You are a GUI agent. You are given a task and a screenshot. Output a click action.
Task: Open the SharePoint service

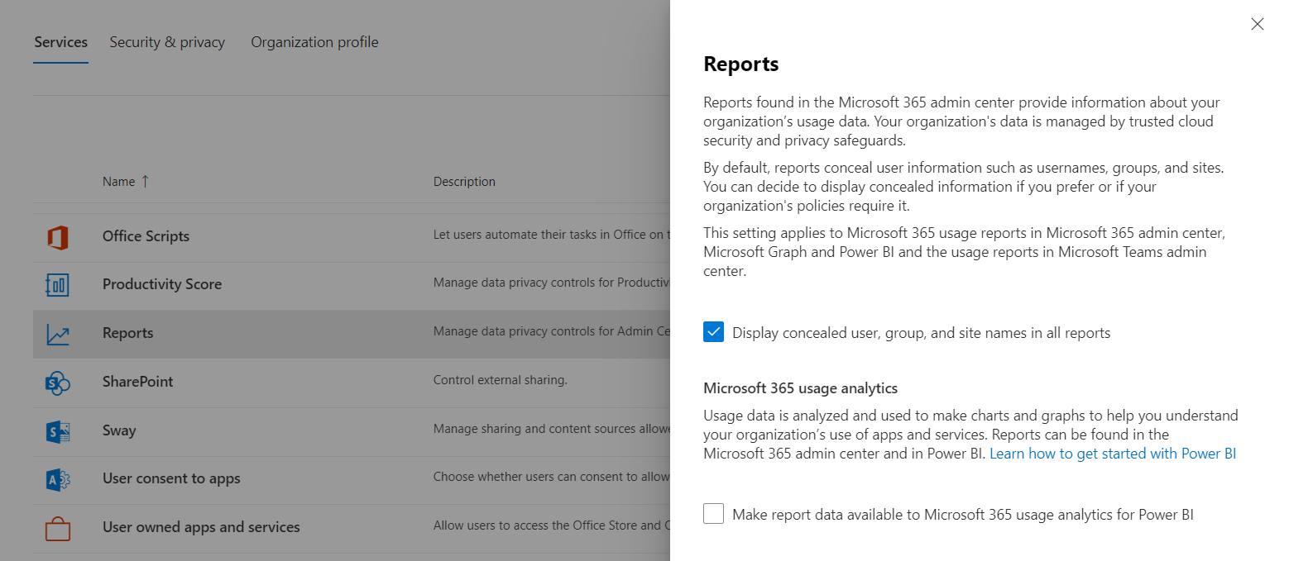137,382
